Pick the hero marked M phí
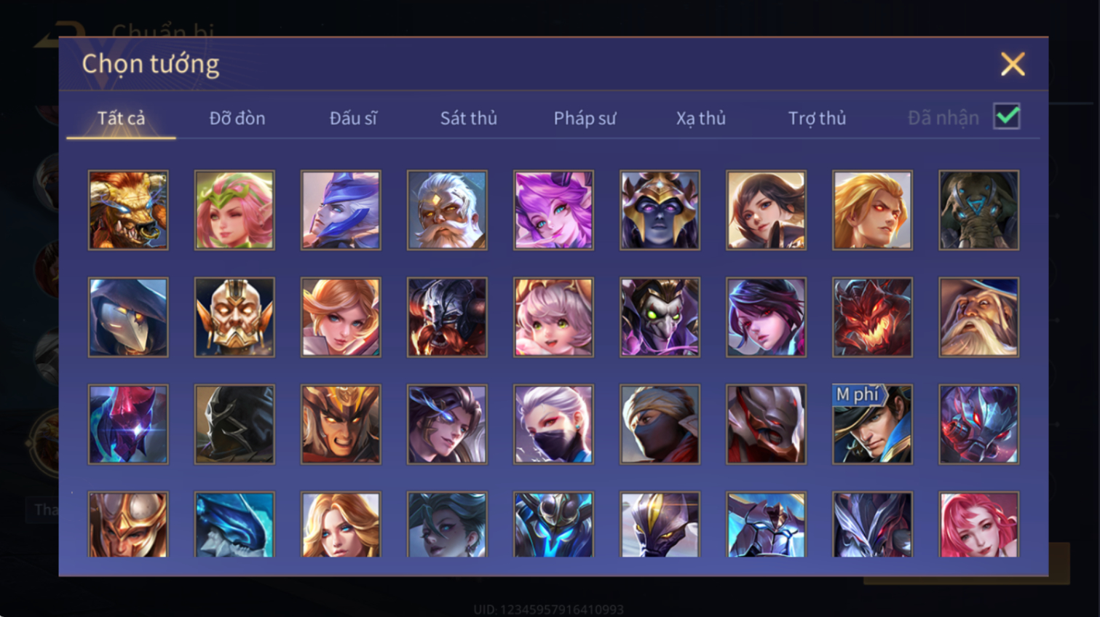 click(x=872, y=424)
